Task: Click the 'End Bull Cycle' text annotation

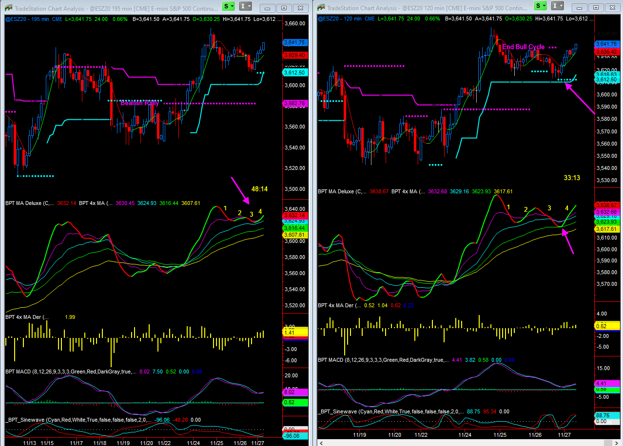Action: click(x=523, y=47)
